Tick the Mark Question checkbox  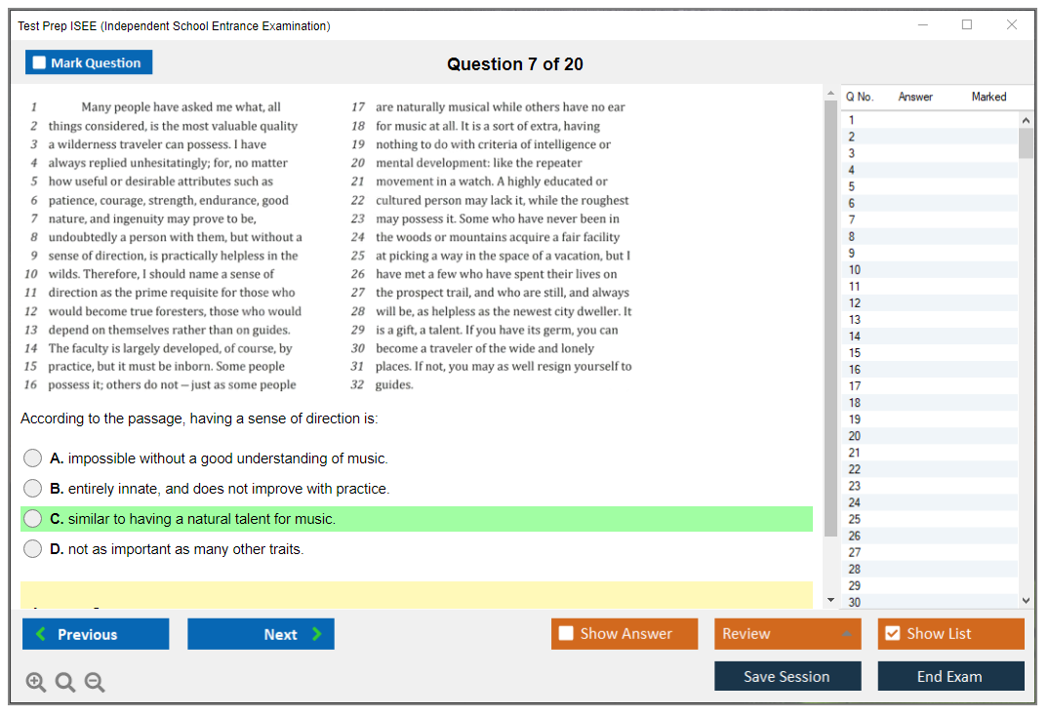40,63
